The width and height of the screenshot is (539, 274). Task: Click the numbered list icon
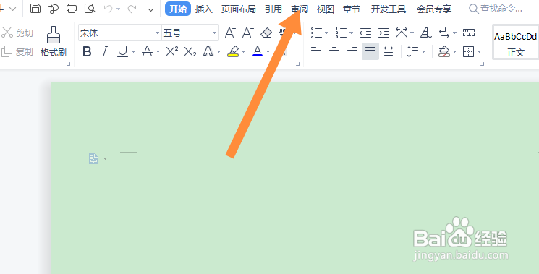pyautogui.click(x=341, y=33)
